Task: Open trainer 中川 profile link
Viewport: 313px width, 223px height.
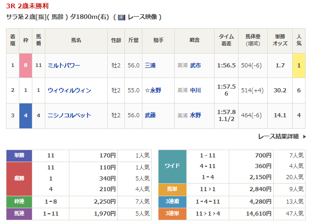Action: pyautogui.click(x=196, y=90)
